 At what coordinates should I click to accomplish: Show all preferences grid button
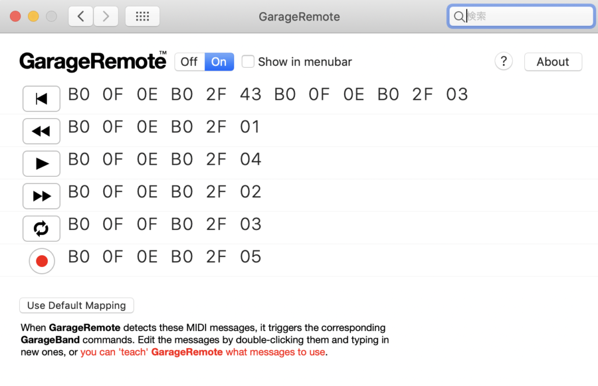[142, 16]
